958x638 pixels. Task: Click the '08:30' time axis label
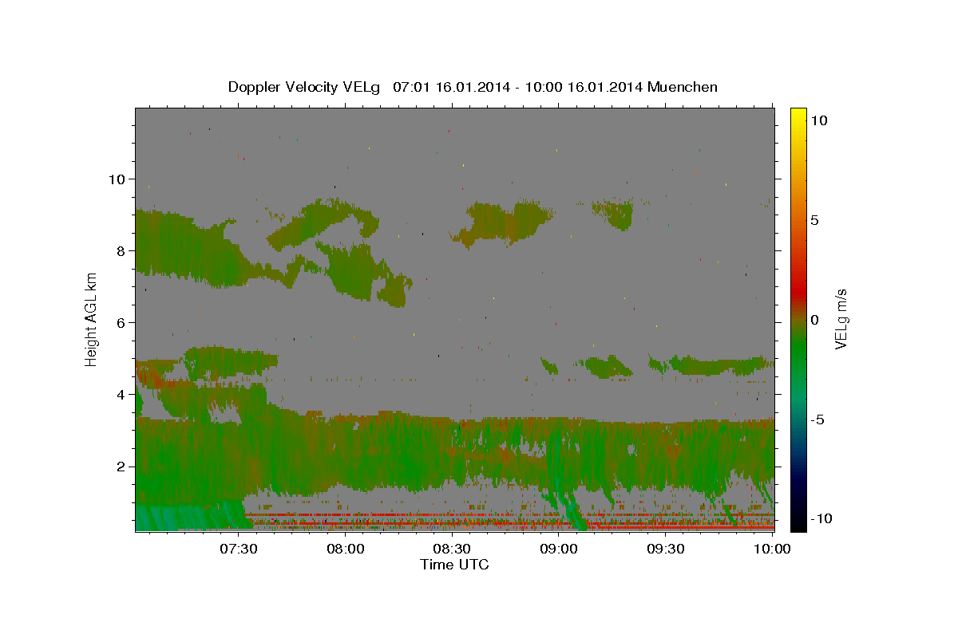point(452,549)
